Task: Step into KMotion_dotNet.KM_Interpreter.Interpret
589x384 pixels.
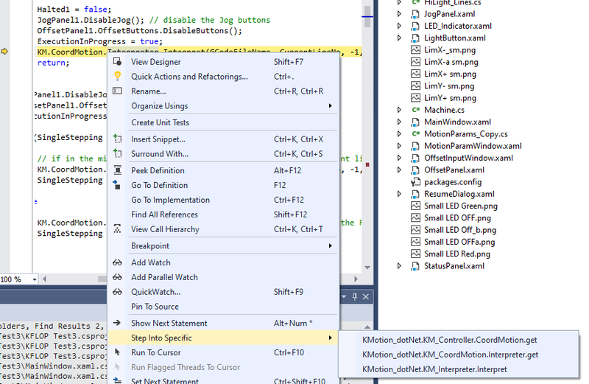Action: click(x=434, y=369)
